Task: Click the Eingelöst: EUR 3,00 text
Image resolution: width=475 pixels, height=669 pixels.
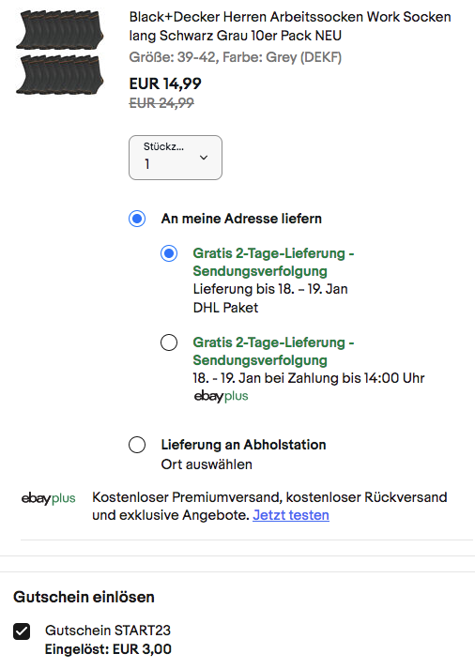Action: [x=108, y=649]
